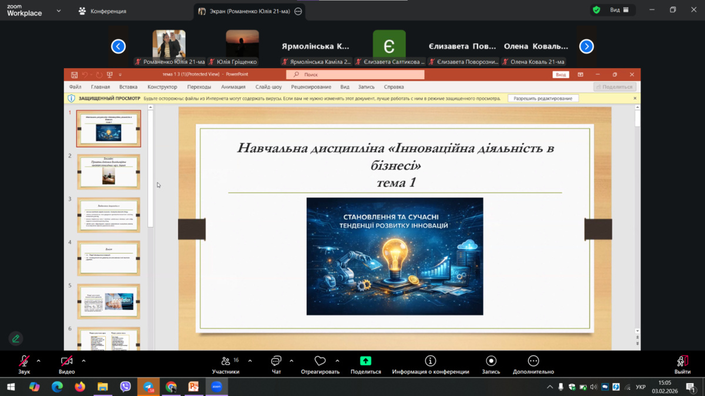Unmute the microphone audio button
Image resolution: width=705 pixels, height=396 pixels.
click(24, 361)
